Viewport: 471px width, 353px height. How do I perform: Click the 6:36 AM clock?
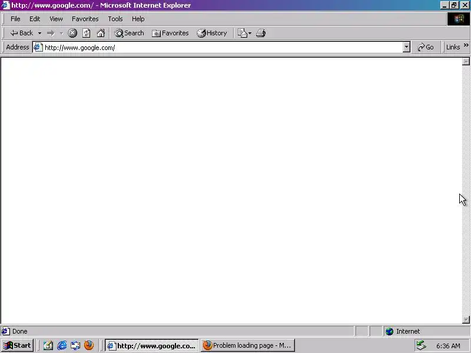point(448,346)
